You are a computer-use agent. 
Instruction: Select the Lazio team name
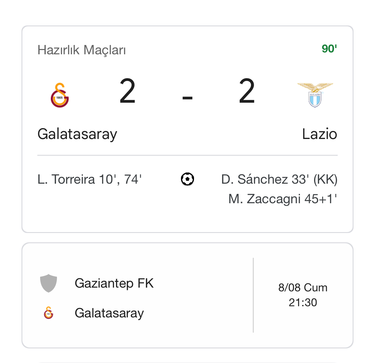319,134
